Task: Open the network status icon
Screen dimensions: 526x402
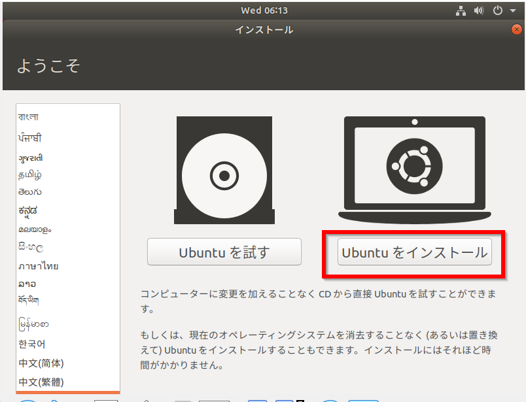Action: 461,10
